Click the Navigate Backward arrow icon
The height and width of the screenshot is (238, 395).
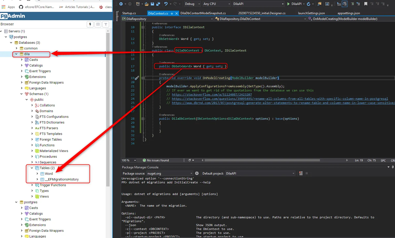121,4
